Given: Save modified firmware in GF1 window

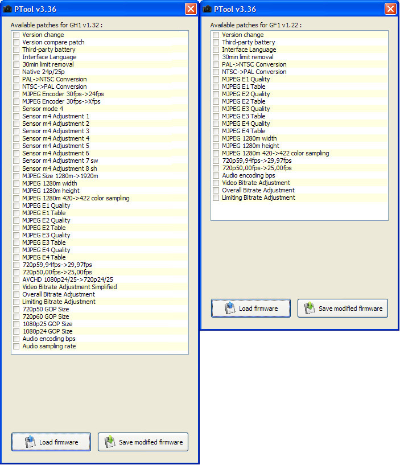Looking at the screenshot, I should (x=343, y=308).
